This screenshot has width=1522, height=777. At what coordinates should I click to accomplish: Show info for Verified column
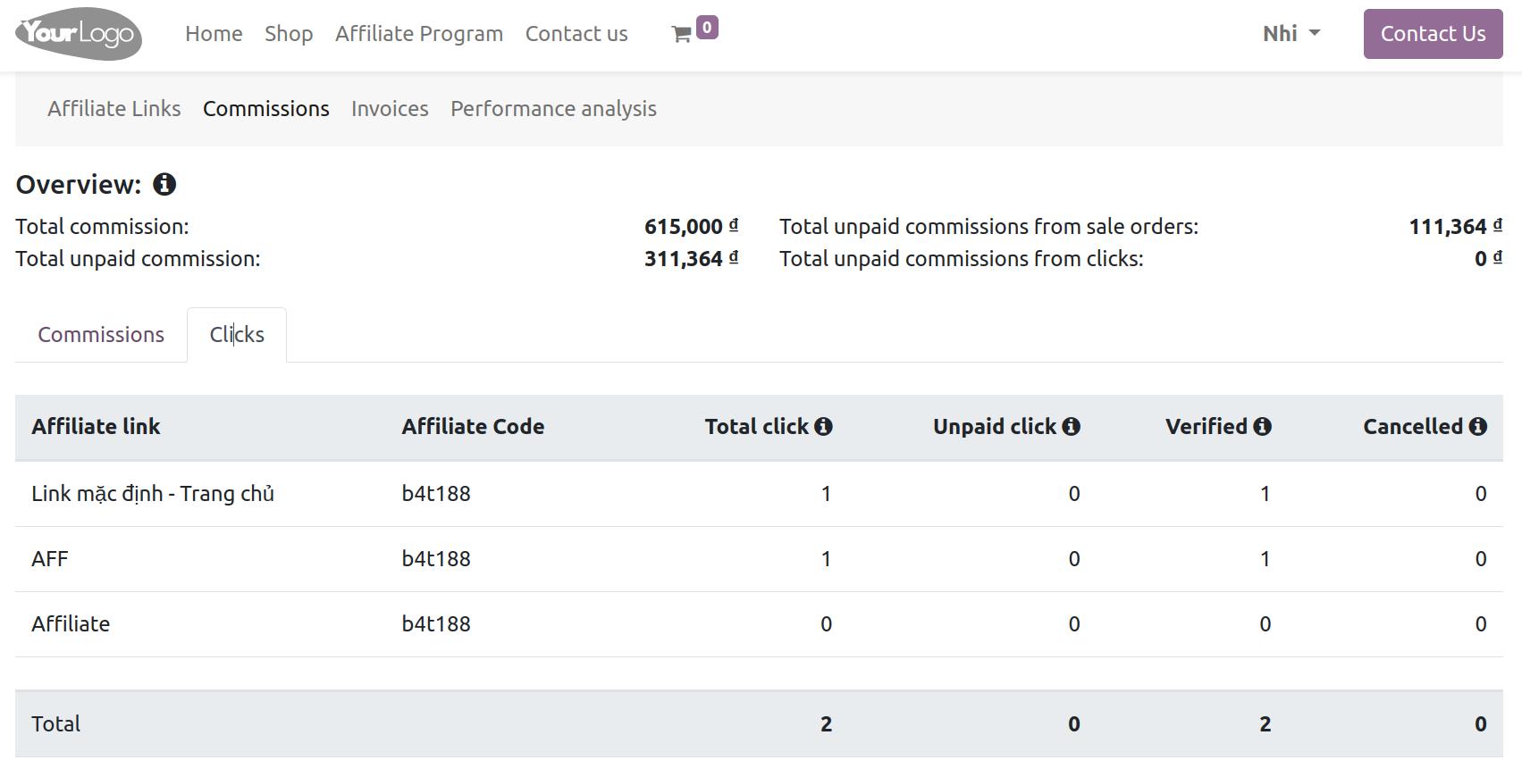pos(1262,427)
